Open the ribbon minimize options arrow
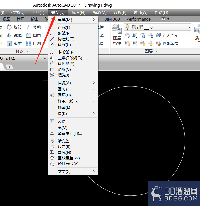200x206 pixels. point(168,19)
